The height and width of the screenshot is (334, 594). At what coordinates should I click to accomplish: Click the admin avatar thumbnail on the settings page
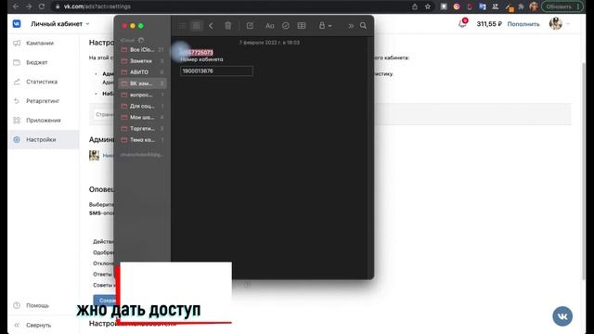94,155
